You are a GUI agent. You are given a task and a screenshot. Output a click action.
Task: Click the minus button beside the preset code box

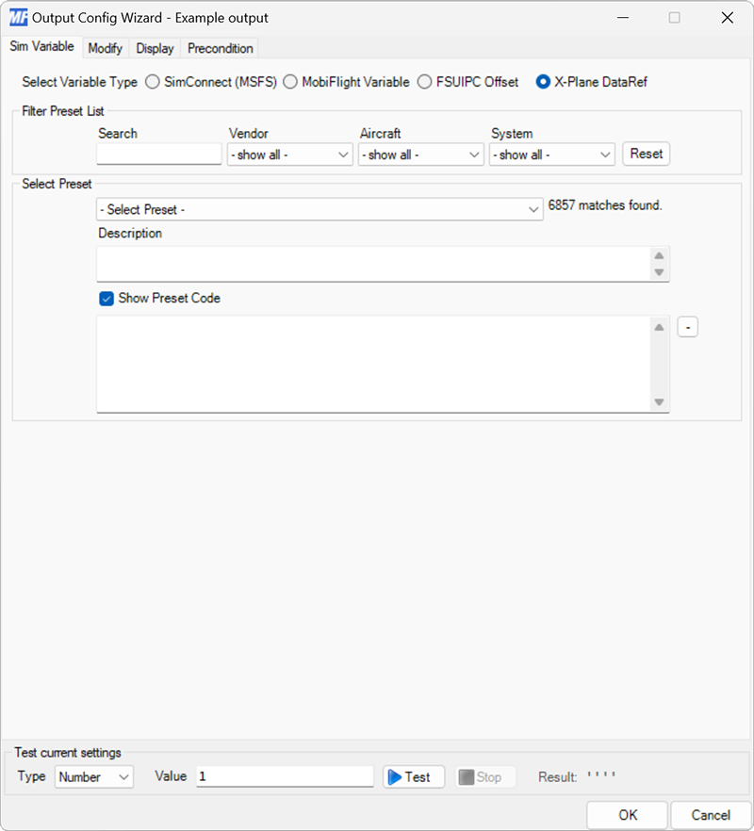click(688, 326)
